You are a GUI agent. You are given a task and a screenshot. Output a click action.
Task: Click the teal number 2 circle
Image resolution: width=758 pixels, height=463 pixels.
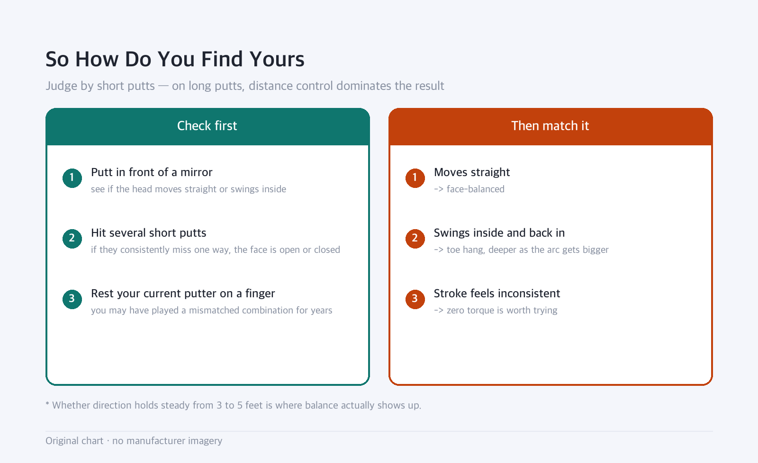tap(72, 239)
